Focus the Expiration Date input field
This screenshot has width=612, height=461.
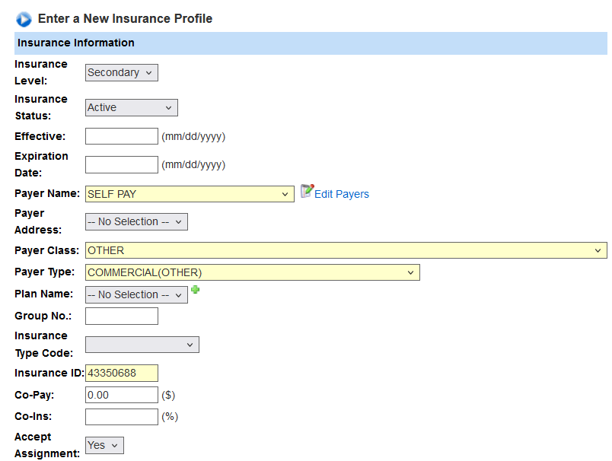coord(121,164)
